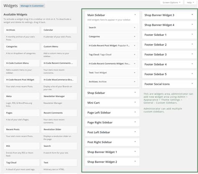Select the Calendar available widget
This screenshot has width=198, height=174.
[x=59, y=30]
